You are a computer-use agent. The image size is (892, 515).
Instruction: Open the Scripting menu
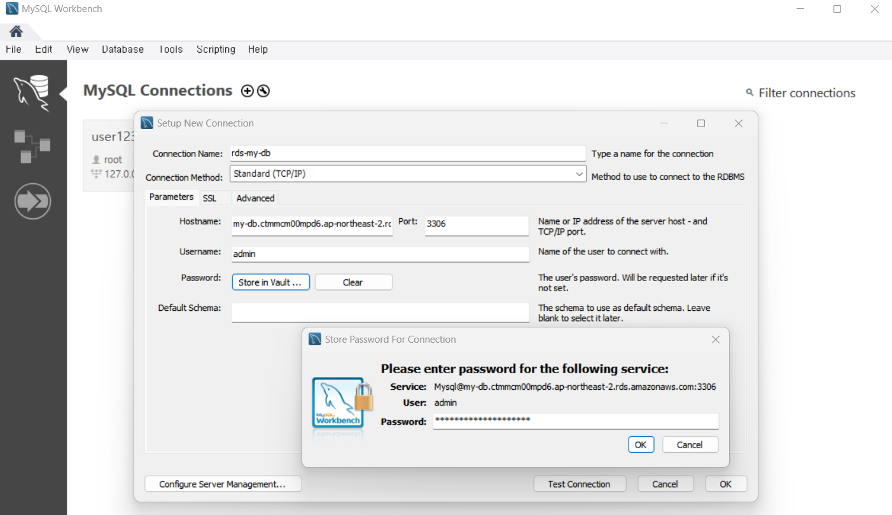pyautogui.click(x=216, y=50)
